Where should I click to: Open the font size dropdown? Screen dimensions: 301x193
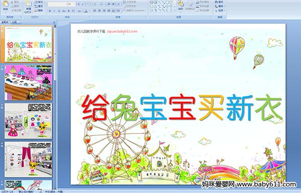pos(74,4)
